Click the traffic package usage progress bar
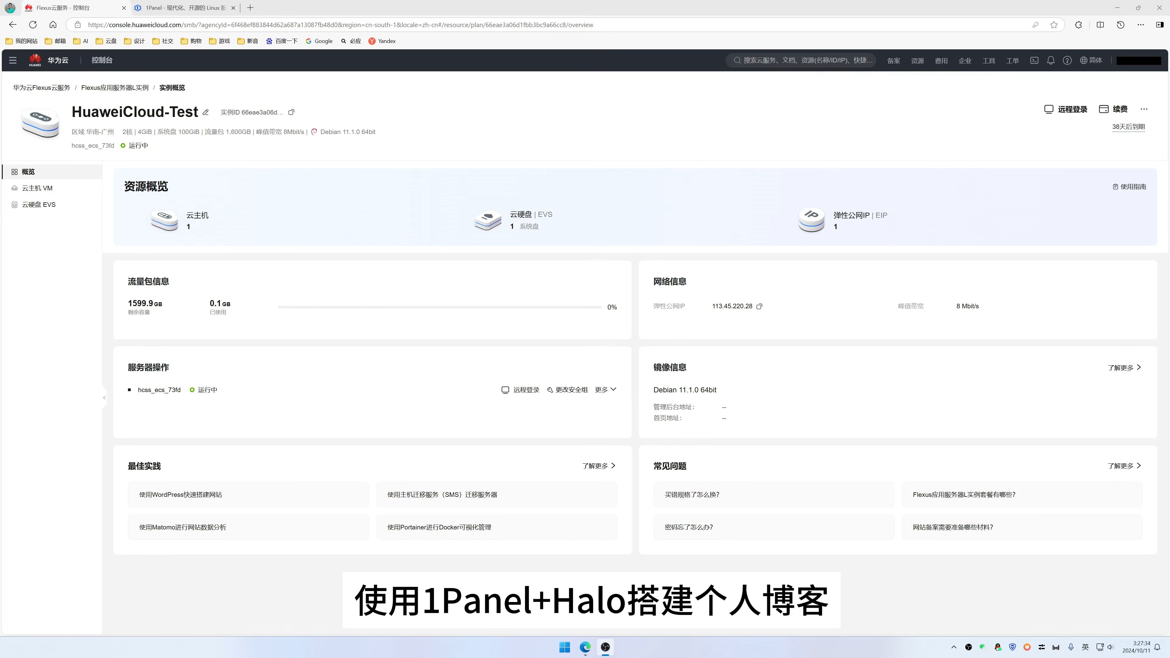Viewport: 1170px width, 658px height. tap(440, 307)
